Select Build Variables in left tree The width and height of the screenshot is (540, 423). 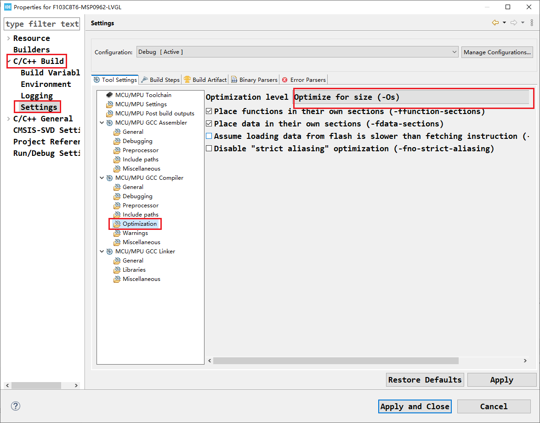tap(50, 73)
